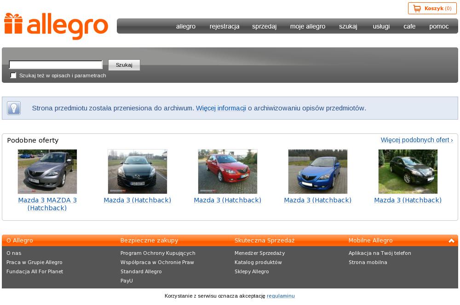Click the lightbulb info icon
This screenshot has height=305, width=460.
click(x=14, y=108)
